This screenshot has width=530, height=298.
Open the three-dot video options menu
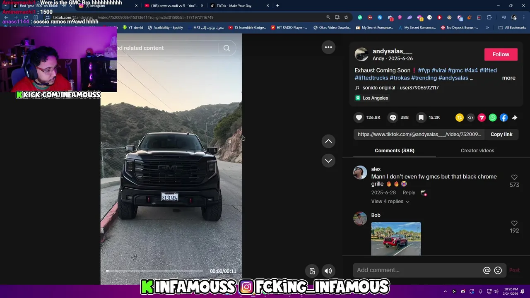click(x=328, y=47)
